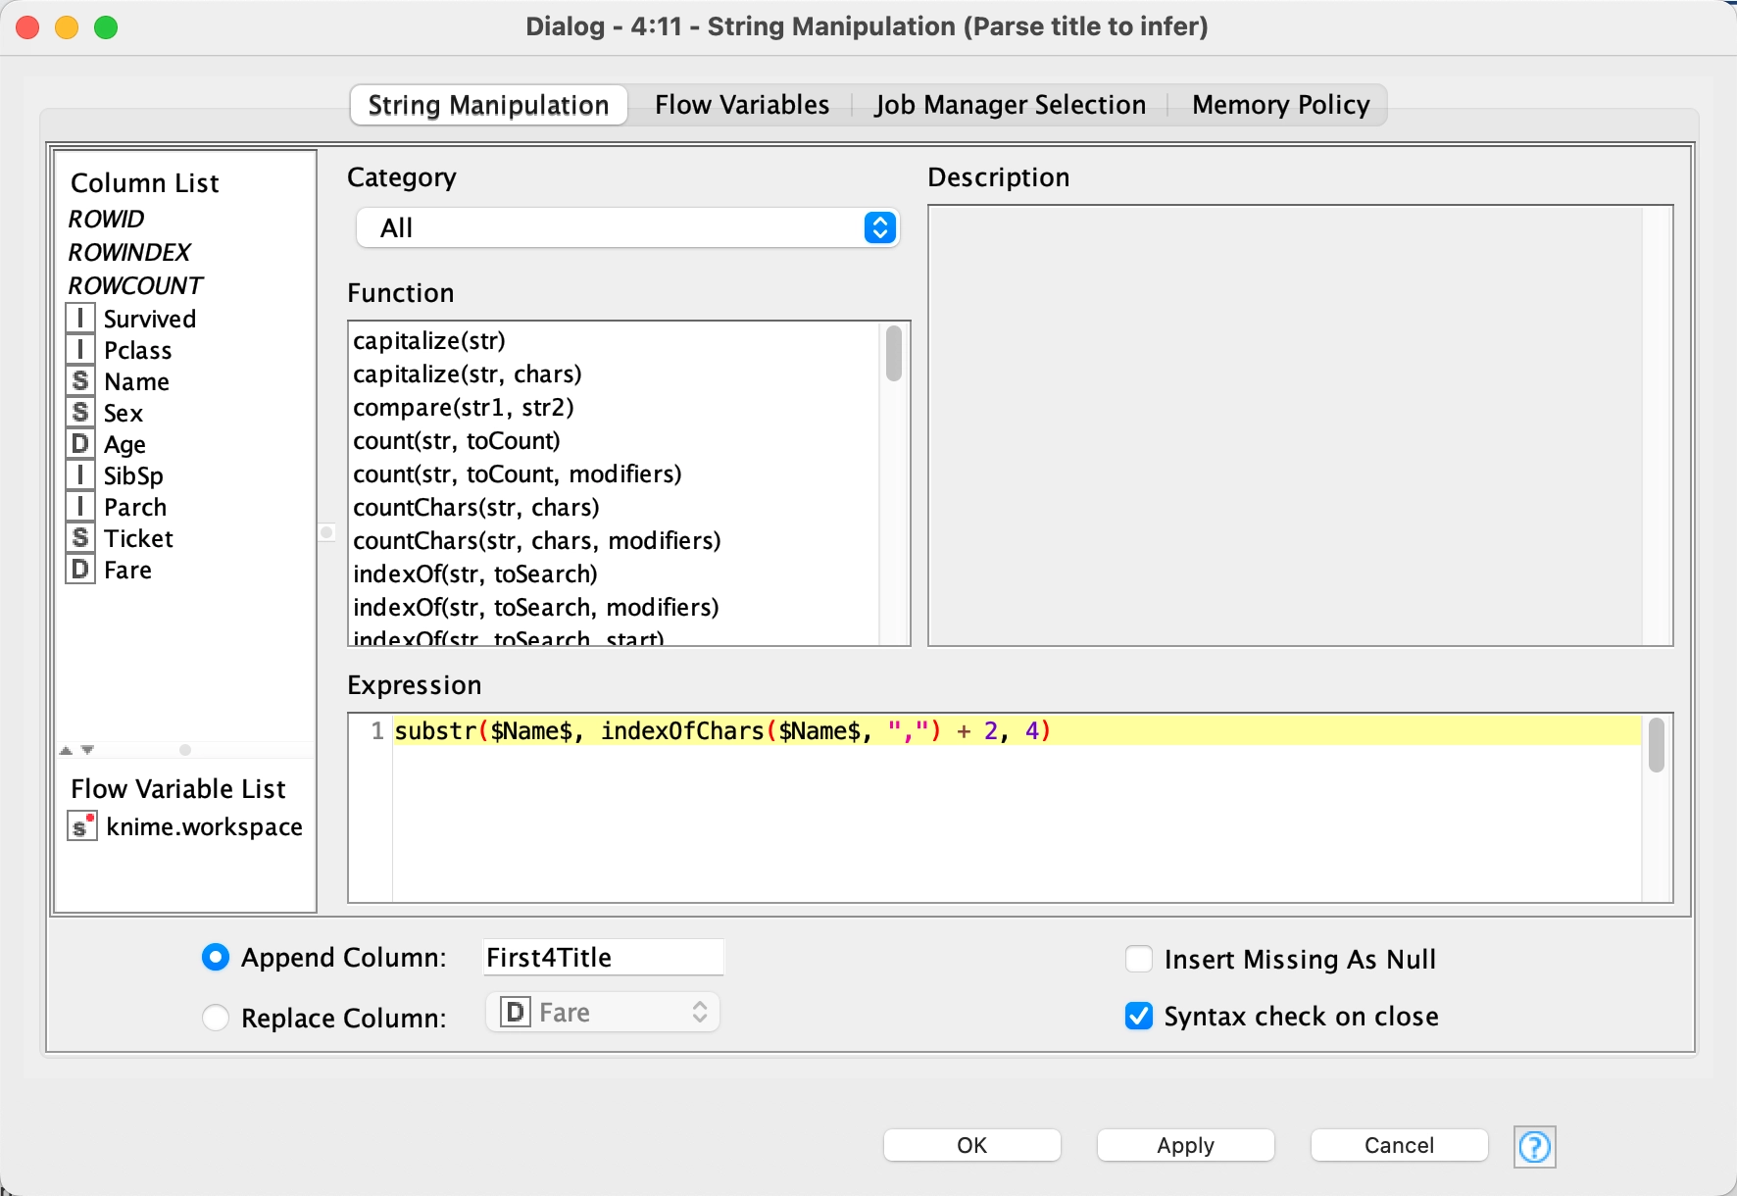Click the Fare double type icon
The height and width of the screenshot is (1196, 1737).
(80, 570)
